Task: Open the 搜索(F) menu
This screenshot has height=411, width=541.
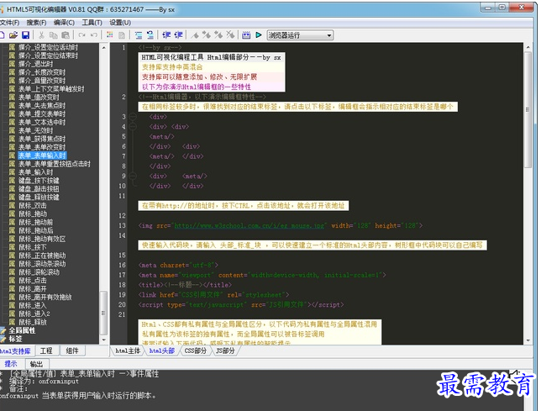Action: pyautogui.click(x=36, y=23)
